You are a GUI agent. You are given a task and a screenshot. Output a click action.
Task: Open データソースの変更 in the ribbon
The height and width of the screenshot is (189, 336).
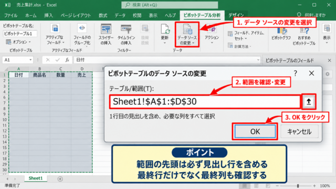coord(187,34)
